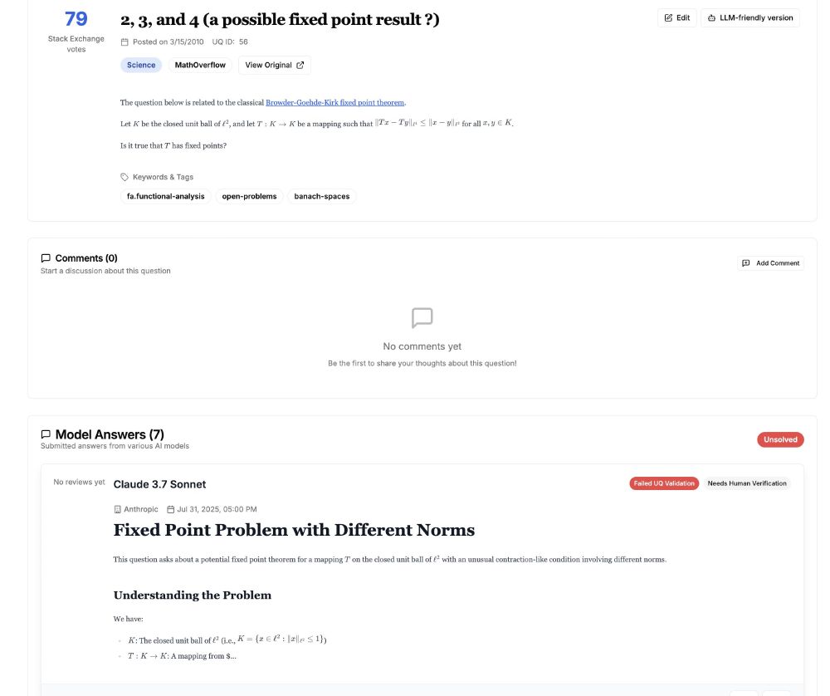Click the Add Comment button icon
Image resolution: width=830 pixels, height=696 pixels.
pos(745,263)
